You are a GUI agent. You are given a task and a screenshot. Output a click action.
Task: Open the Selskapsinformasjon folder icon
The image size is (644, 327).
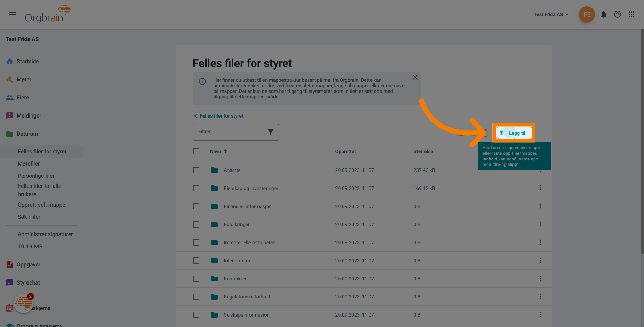pos(214,315)
